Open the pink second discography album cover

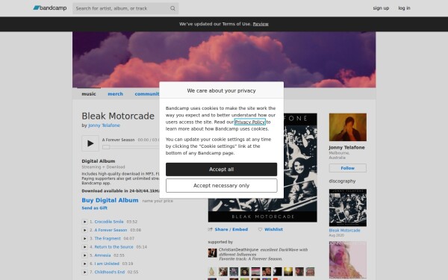coord(348,260)
